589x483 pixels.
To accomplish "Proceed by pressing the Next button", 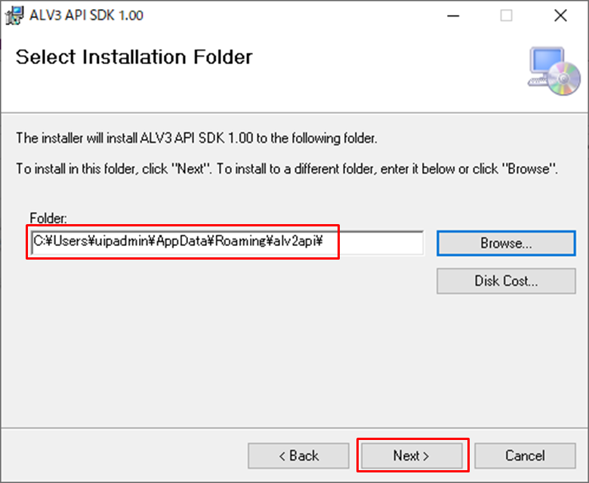I will coord(412,455).
